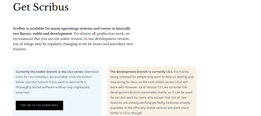Click the Take Me To The Downloads button
Screen dimensions: 261x116
click(39, 105)
